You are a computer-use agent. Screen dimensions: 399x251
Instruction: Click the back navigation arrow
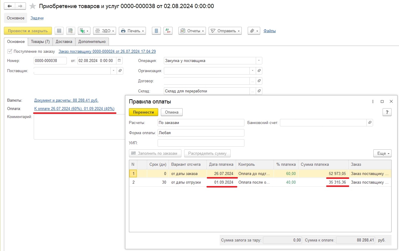click(10, 6)
